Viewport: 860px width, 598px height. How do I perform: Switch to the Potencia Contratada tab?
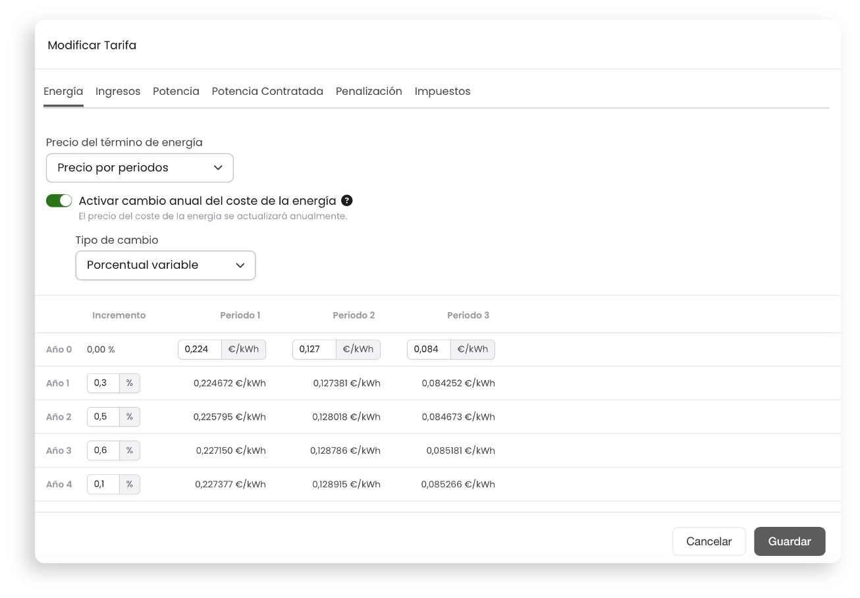(267, 92)
